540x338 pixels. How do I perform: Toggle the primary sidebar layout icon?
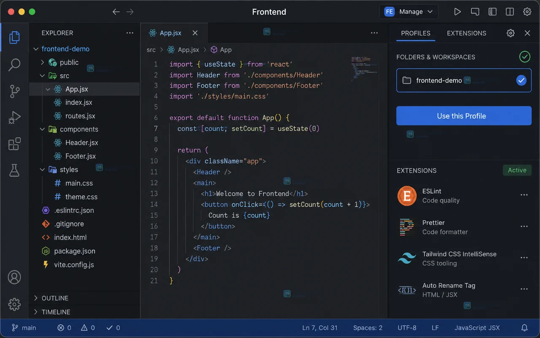tap(492, 12)
